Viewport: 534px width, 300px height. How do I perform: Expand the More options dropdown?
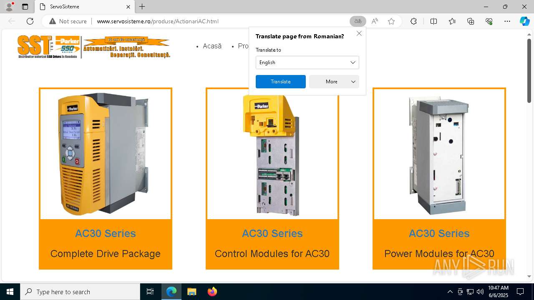pyautogui.click(x=334, y=82)
